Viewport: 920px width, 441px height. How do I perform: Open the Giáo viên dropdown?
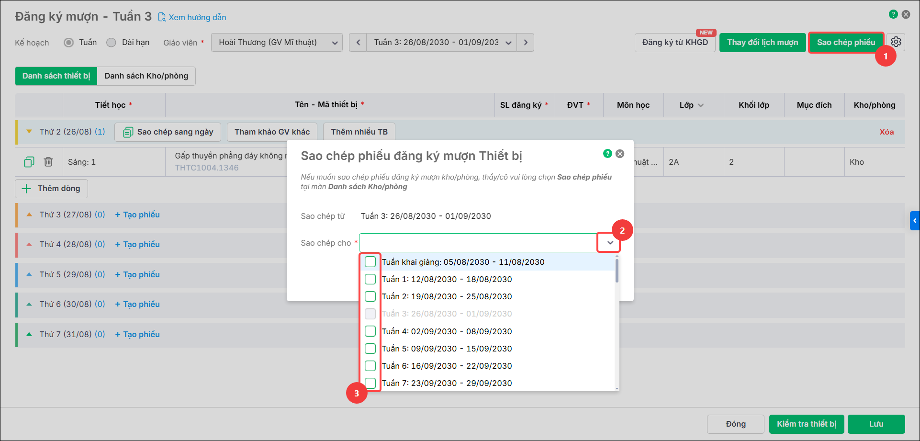[x=277, y=43]
